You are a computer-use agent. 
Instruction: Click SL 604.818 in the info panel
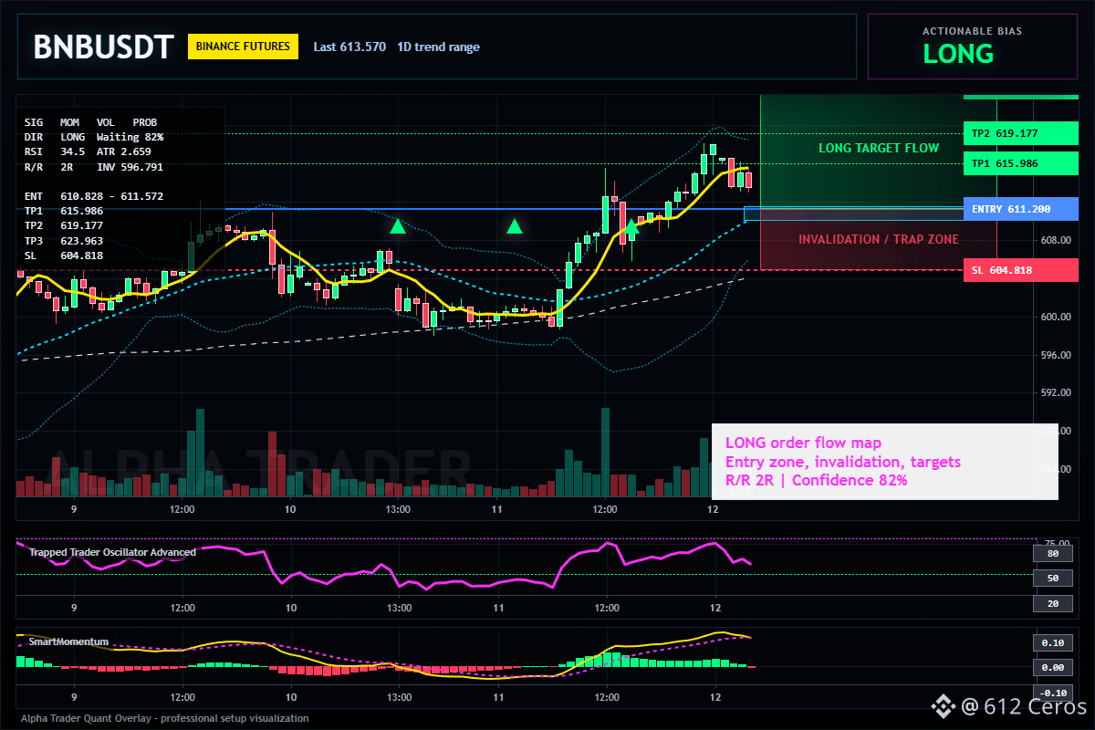[x=63, y=255]
